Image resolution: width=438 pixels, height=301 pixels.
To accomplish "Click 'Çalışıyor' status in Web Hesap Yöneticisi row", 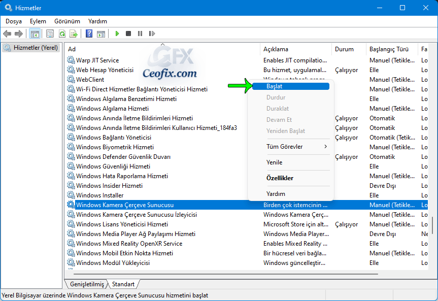I will (x=346, y=70).
